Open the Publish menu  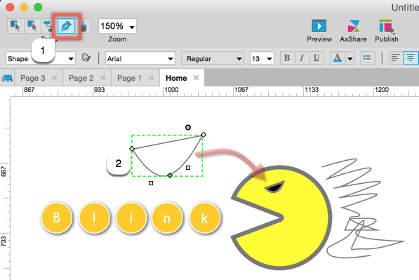387,31
